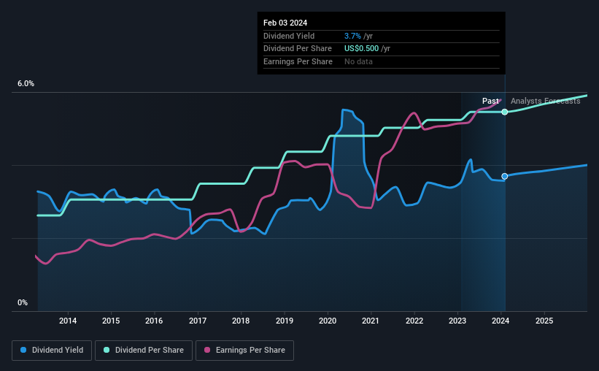Click the 2018 x-axis label
The image size is (599, 371).
pos(241,321)
